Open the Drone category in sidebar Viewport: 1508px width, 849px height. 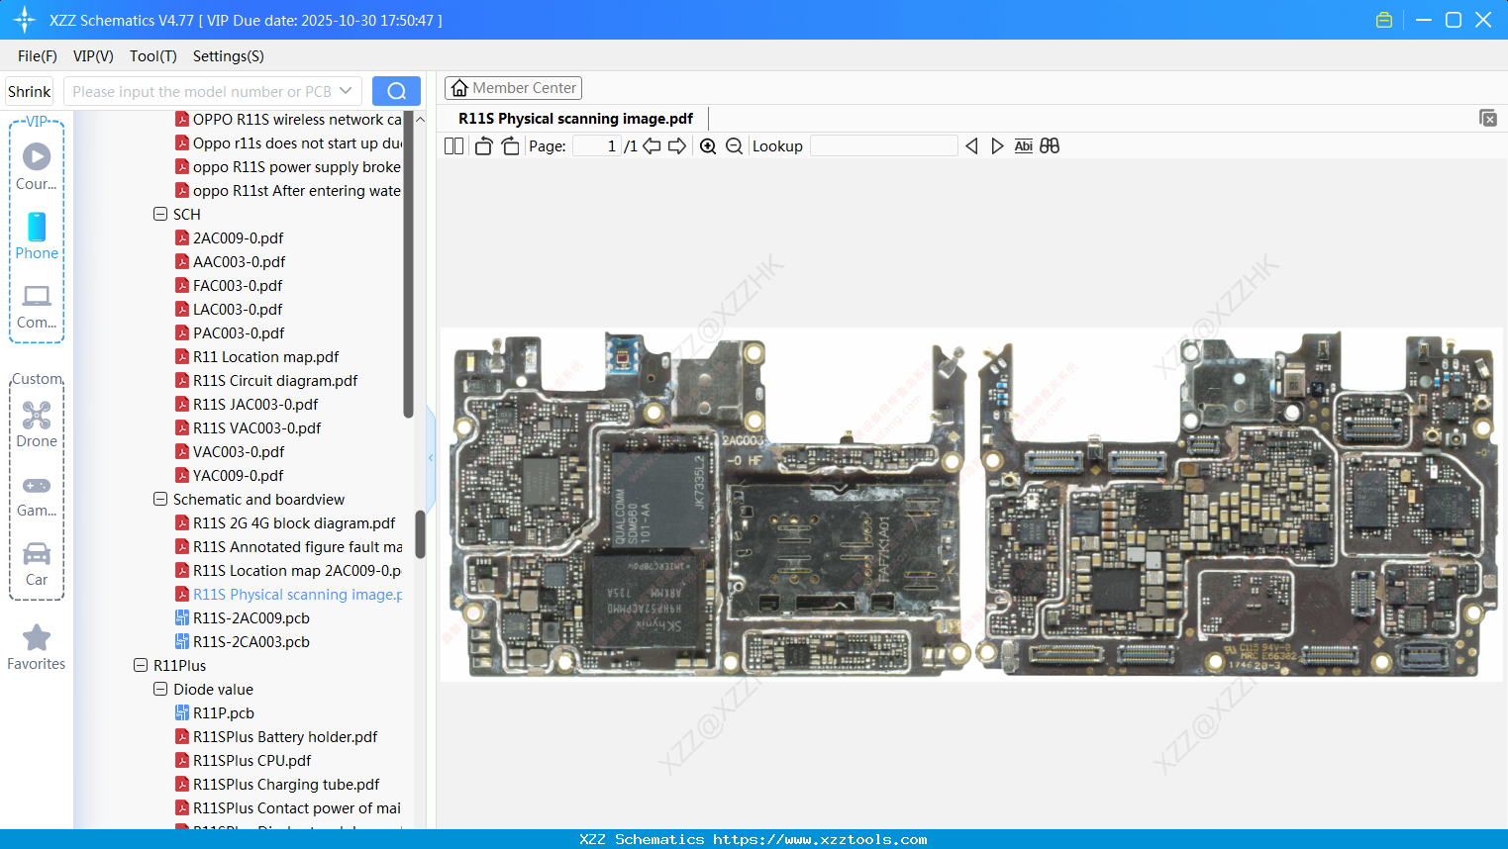click(37, 424)
